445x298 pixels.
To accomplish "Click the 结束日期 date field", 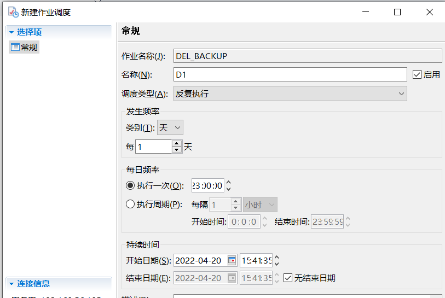I will click(x=200, y=278).
